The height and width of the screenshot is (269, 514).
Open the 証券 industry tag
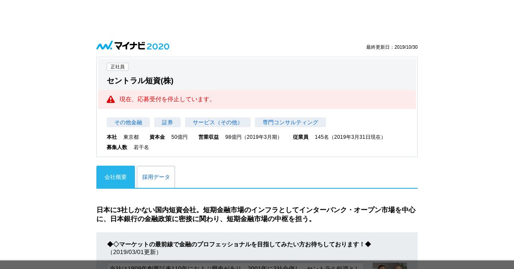click(x=167, y=123)
